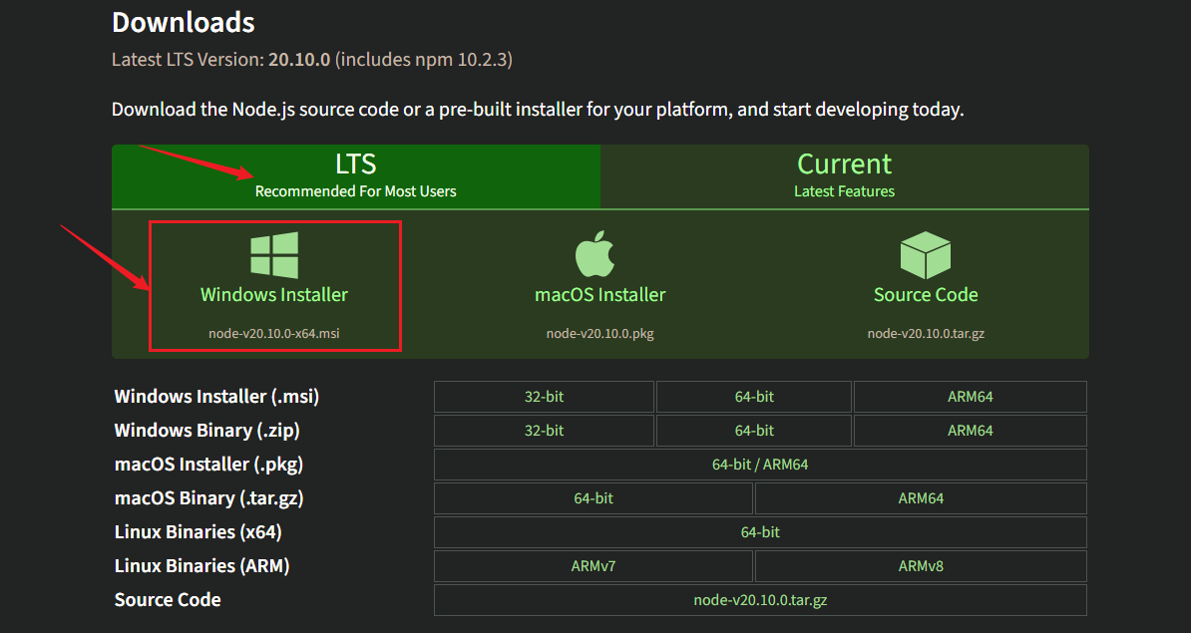Click node-v20.10.0.tar.gz in Source Code row
The image size is (1191, 633).
click(x=760, y=599)
